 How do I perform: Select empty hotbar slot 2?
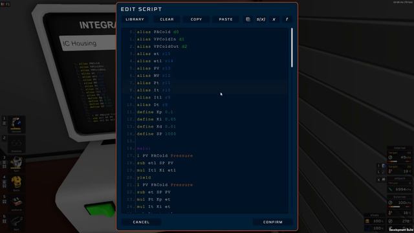point(16,144)
